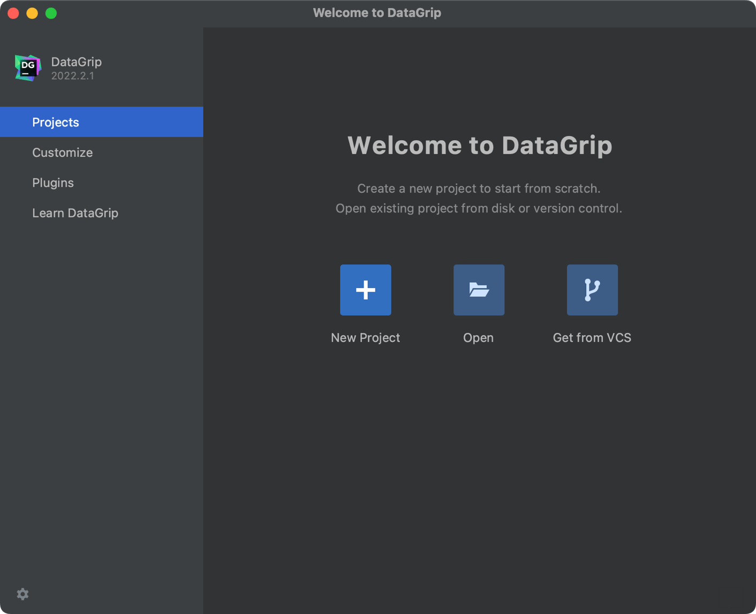The image size is (756, 614).
Task: Open the settings gear at bottom left
Action: tap(22, 594)
